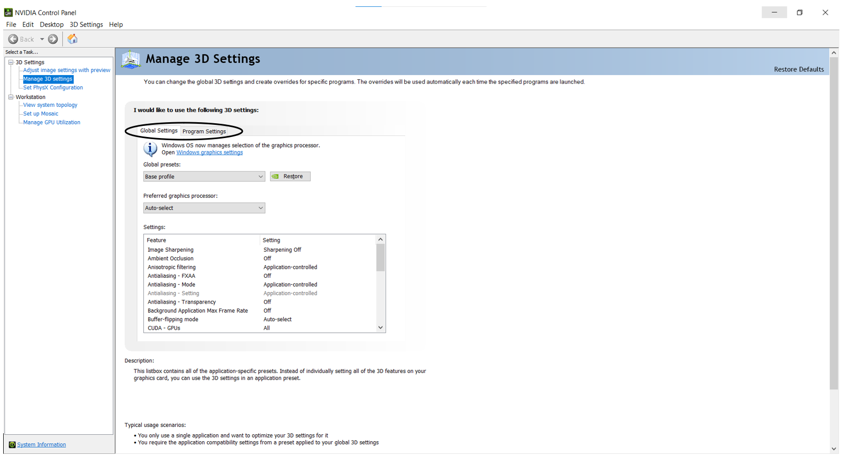Open the Back history dropdown arrow
This screenshot has width=843, height=456.
[x=42, y=39]
